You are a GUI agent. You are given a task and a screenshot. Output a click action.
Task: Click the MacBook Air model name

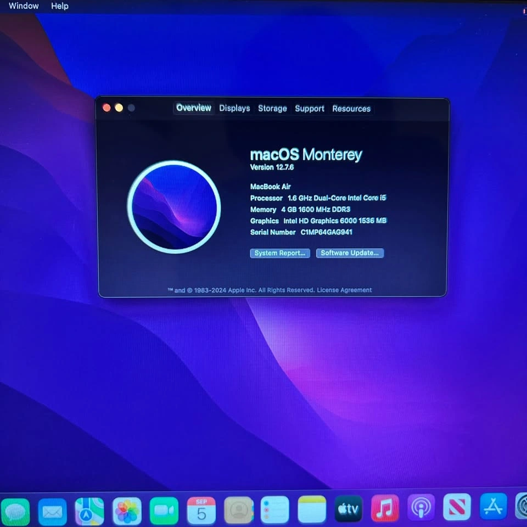pos(270,187)
